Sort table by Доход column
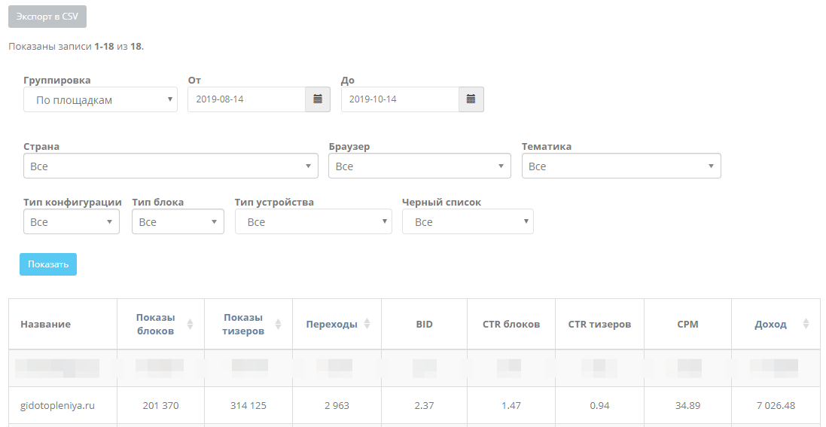The height and width of the screenshot is (427, 826). pyautogui.click(x=771, y=324)
